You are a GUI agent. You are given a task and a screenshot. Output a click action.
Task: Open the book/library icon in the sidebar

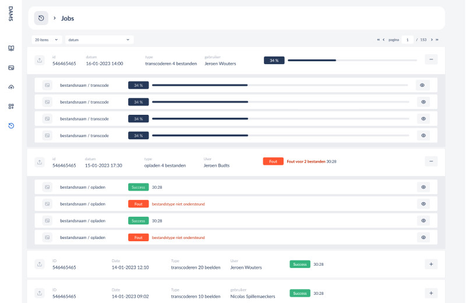click(10, 48)
